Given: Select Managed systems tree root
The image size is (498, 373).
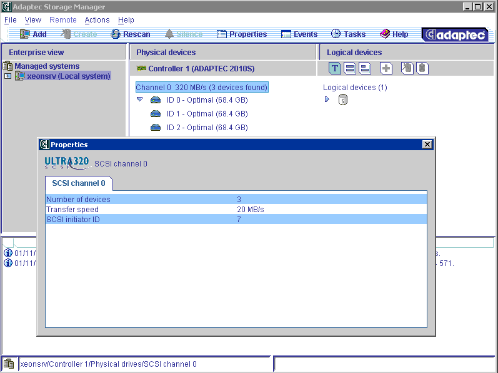Looking at the screenshot, I should (x=47, y=66).
